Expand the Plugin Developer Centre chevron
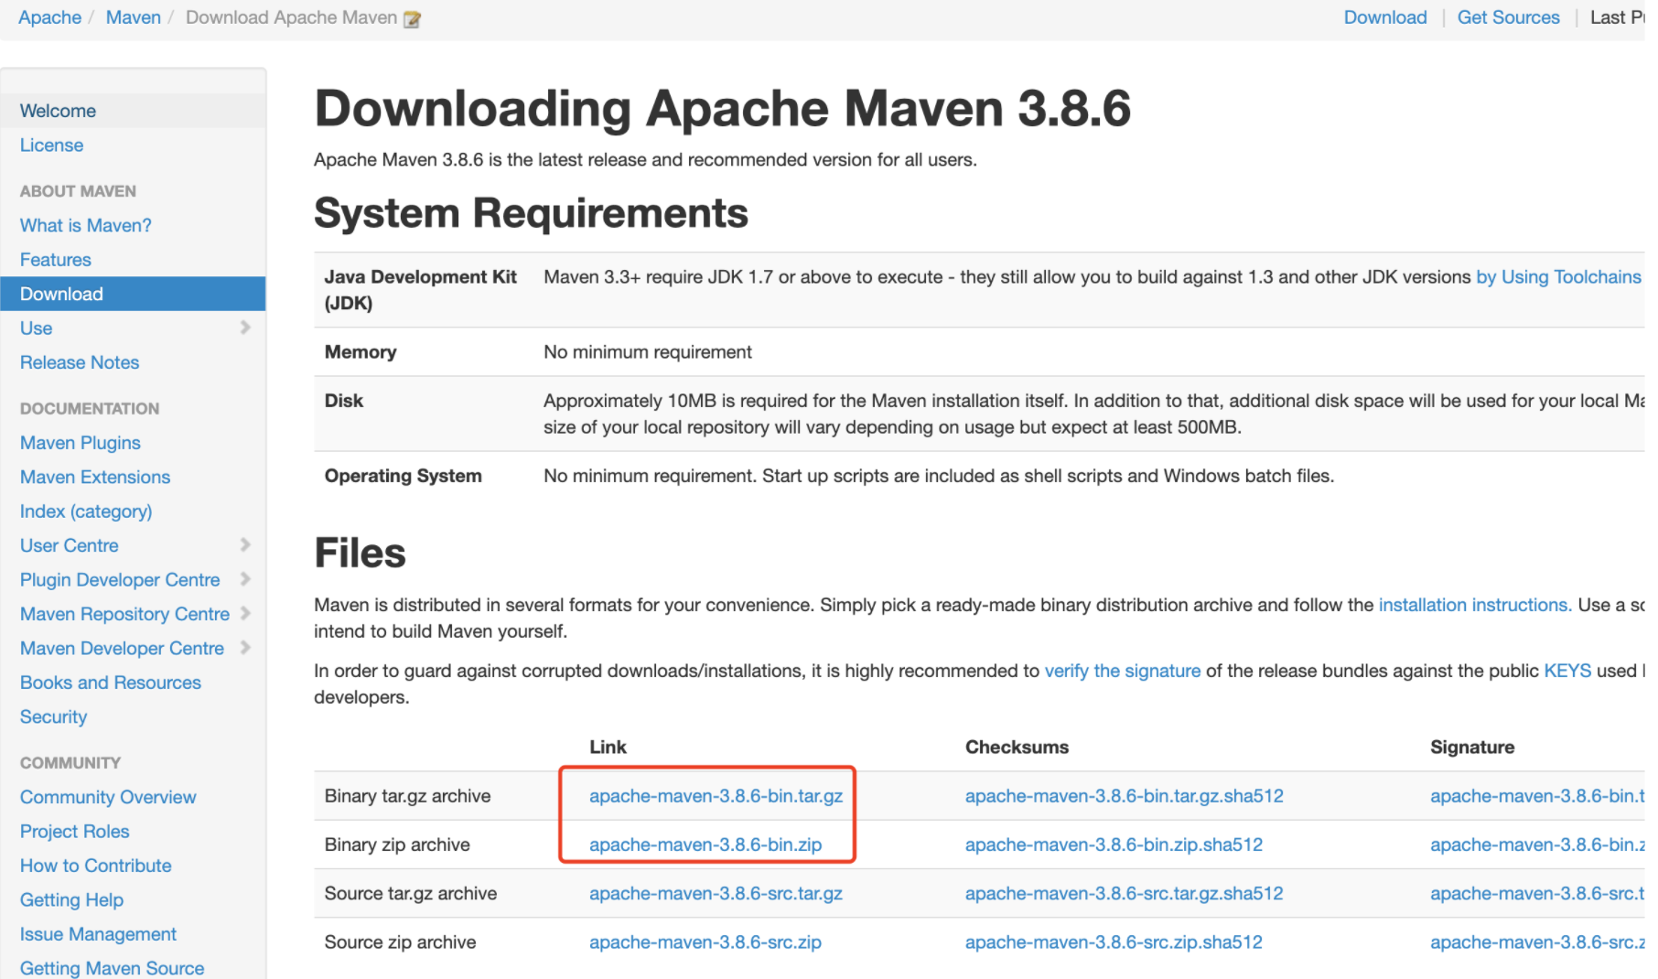The height and width of the screenshot is (979, 1658). pos(245,579)
